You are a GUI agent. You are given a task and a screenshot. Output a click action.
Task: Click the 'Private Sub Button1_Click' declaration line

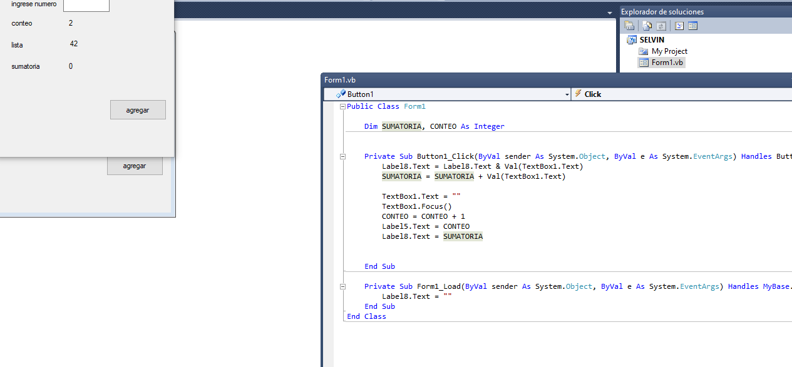[x=578, y=156]
